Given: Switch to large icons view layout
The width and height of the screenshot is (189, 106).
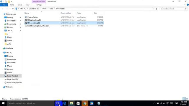Looking at the screenshot, I should click(187, 99).
